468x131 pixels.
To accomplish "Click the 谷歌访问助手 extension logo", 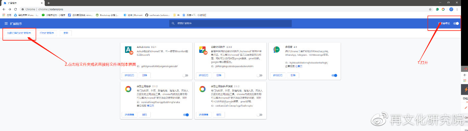I will tap(203, 50).
